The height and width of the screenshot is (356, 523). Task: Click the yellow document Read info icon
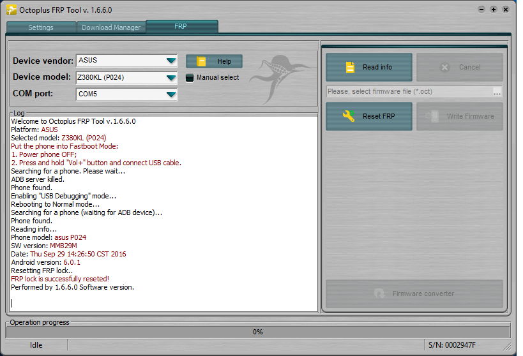coord(350,67)
